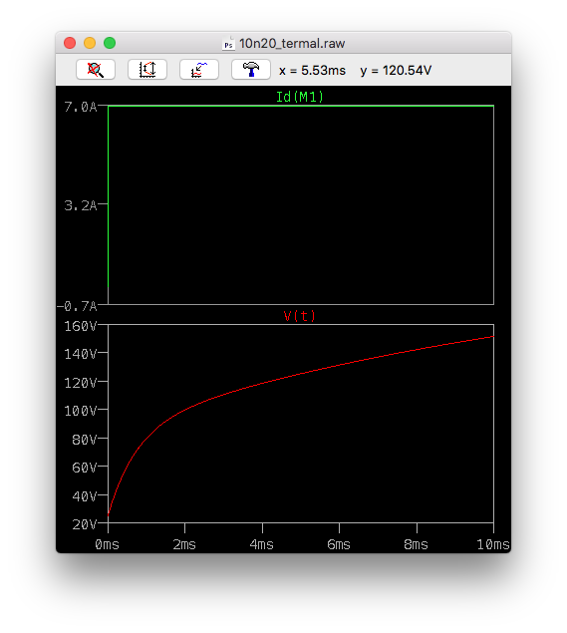Click the zoom-to-fit magnifier icon
This screenshot has height=633, width=567.
click(96, 70)
